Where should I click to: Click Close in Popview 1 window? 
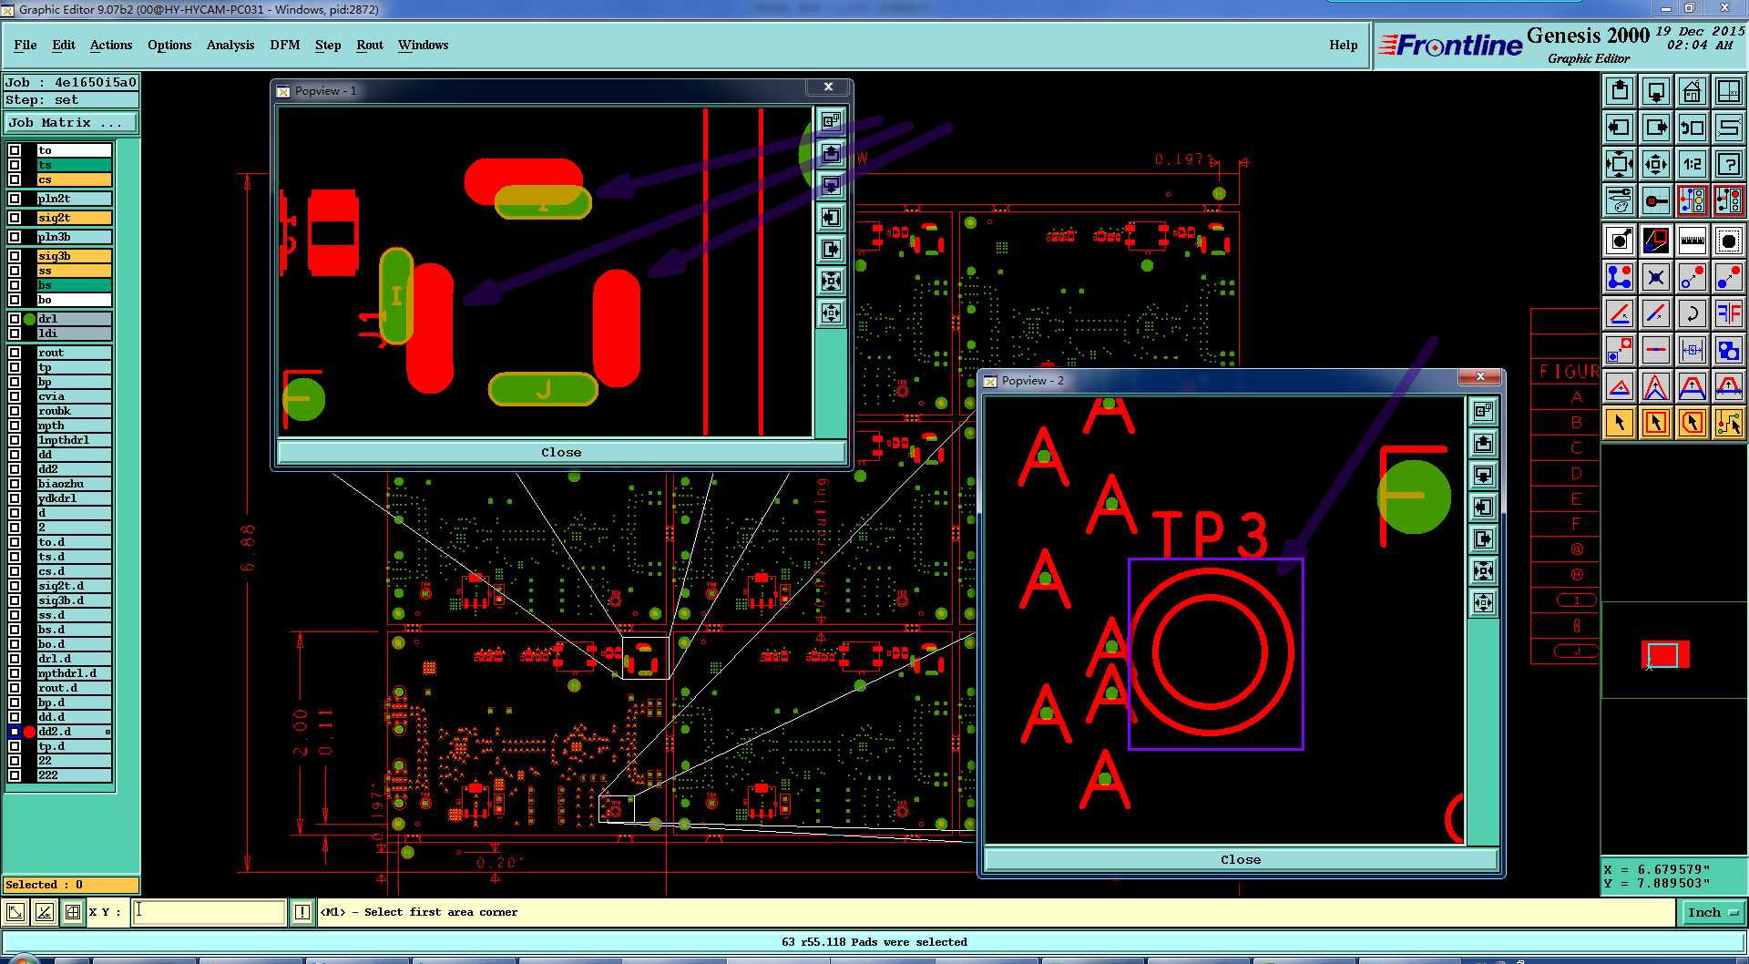tap(561, 452)
